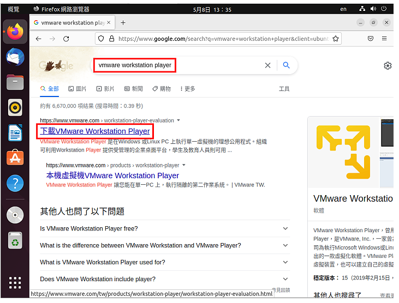Launch Thunderbird from the dock
Image resolution: width=399 pixels, height=303 pixels.
click(15, 57)
